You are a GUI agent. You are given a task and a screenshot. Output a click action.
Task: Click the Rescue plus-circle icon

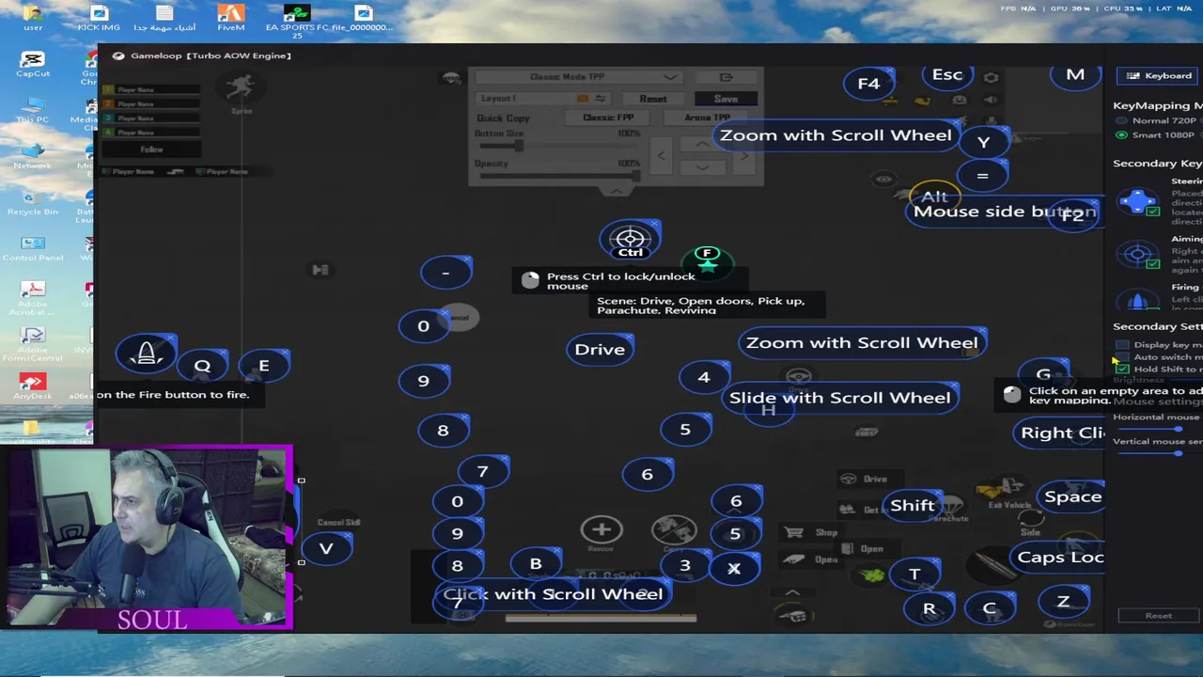tap(601, 529)
